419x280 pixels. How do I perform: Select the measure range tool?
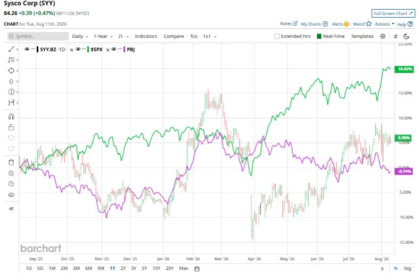tap(11, 102)
